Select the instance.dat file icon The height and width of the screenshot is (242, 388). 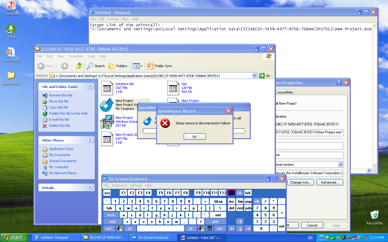pyautogui.click(x=107, y=88)
